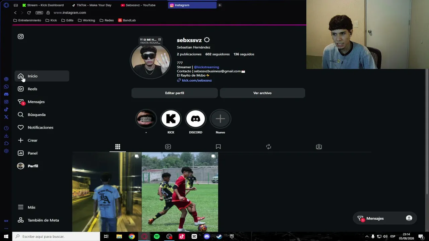The image size is (429, 241).
Task: Open the Instagram logo home icon
Action: click(x=20, y=36)
